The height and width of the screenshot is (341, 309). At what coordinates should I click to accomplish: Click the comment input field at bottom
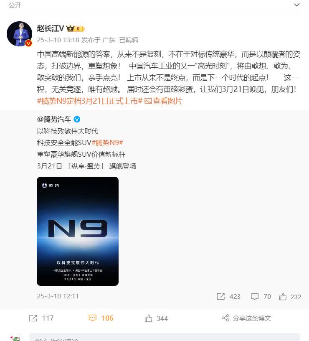click(x=165, y=337)
